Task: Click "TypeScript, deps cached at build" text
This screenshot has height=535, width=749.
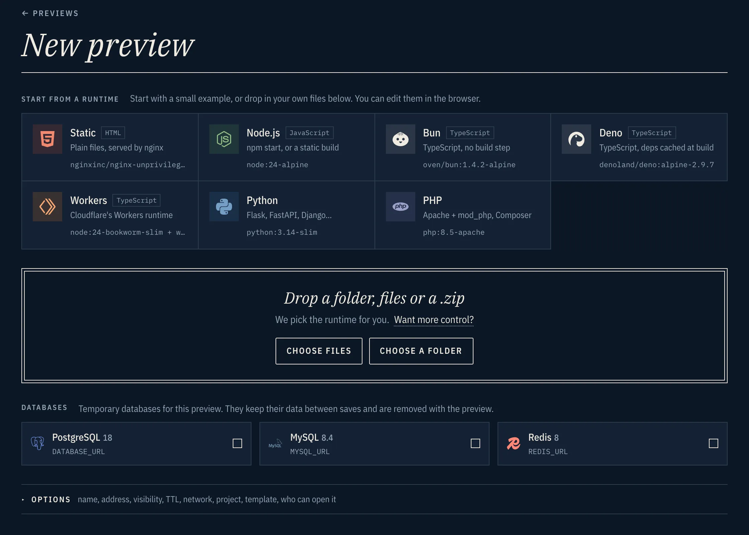Action: (656, 148)
